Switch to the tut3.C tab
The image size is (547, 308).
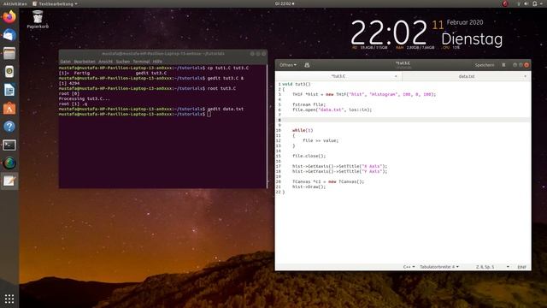pyautogui.click(x=338, y=76)
